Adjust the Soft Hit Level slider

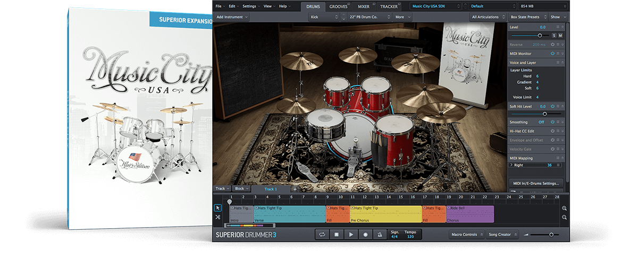click(x=544, y=114)
